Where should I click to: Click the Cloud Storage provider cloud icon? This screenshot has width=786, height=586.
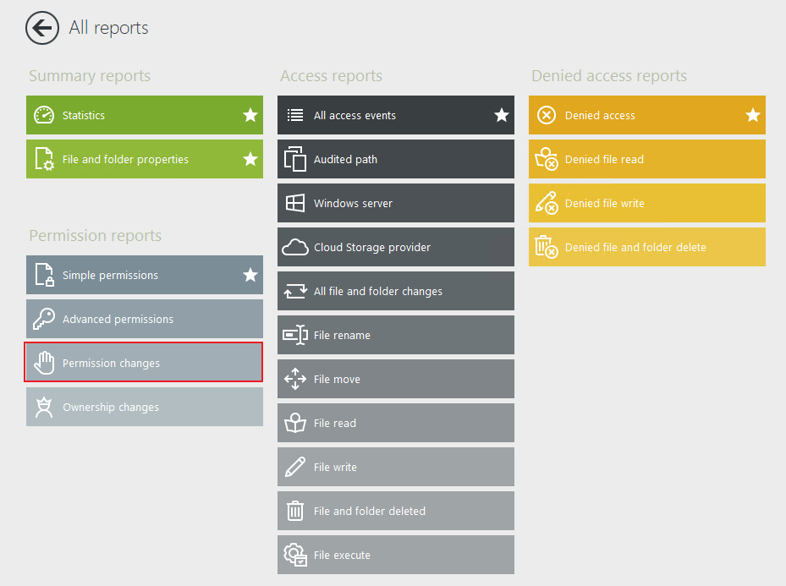pyautogui.click(x=295, y=247)
